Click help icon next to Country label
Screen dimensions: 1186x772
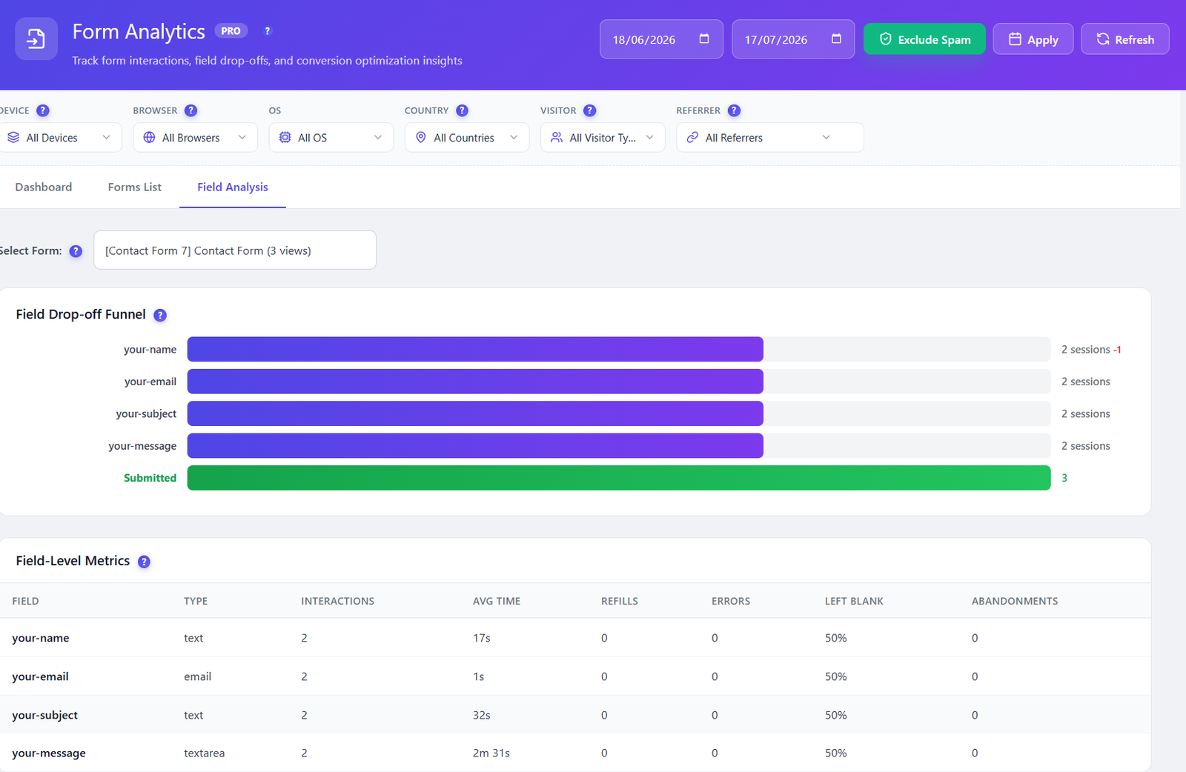462,110
